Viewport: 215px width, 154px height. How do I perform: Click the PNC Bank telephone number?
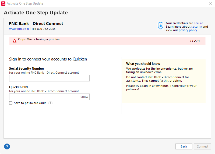click(x=46, y=29)
